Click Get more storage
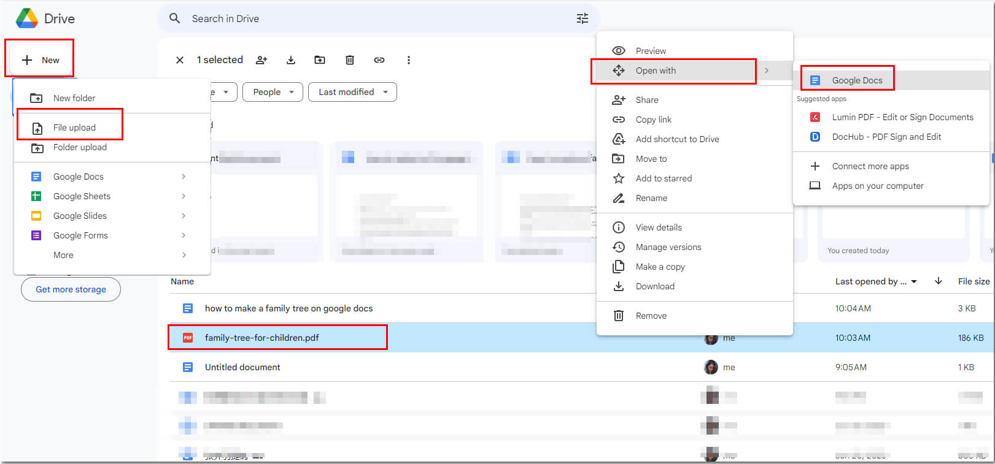This screenshot has width=995, height=464. 71,289
